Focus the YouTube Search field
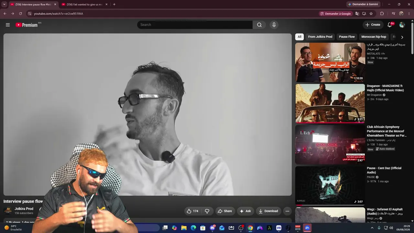Viewport: 414px width, 233px height. 195,25
